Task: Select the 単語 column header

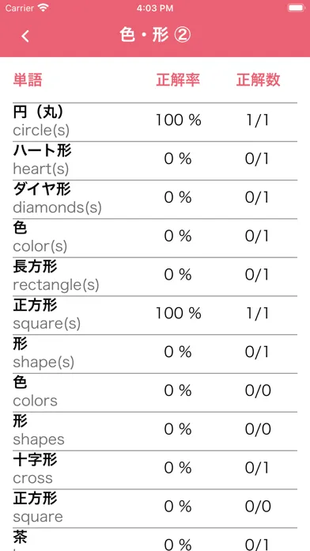Action: [28, 80]
